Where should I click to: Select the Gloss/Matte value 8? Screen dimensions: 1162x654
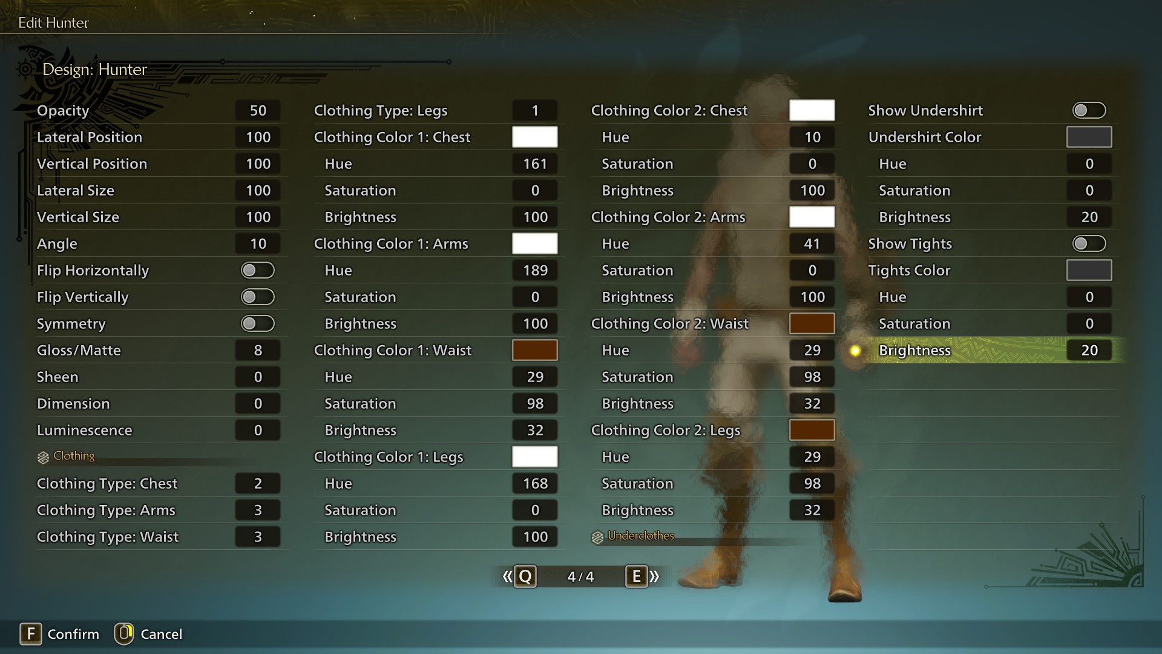(258, 350)
